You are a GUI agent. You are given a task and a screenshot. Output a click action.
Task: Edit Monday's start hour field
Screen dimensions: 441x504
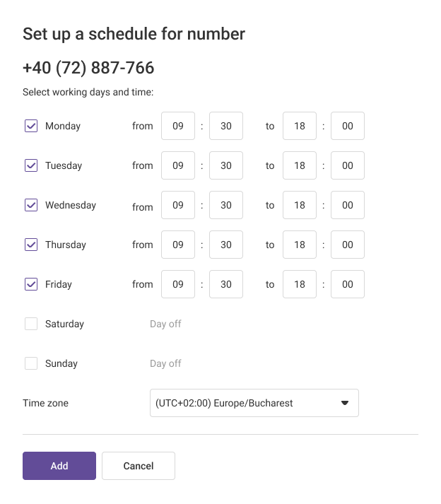[x=178, y=126]
